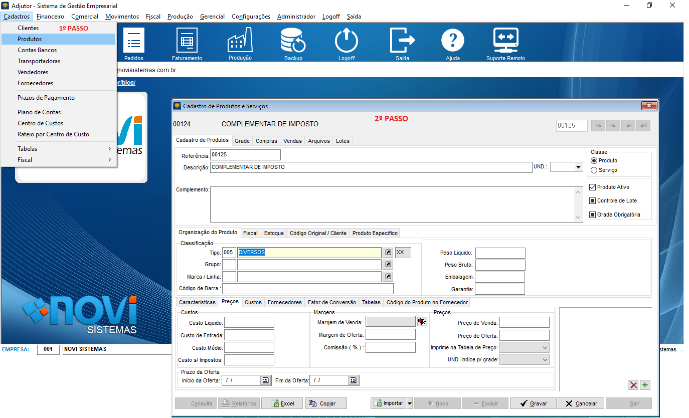
Task: Open lookup icon next to Marca / Linha
Action: pos(388,277)
